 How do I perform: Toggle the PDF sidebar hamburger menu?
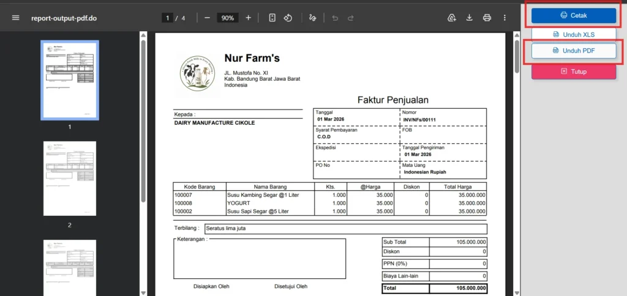(x=15, y=18)
